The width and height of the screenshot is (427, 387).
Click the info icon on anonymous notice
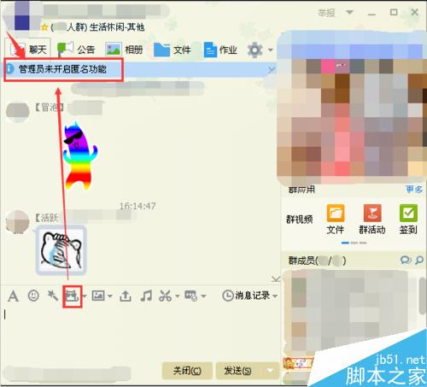click(10, 69)
